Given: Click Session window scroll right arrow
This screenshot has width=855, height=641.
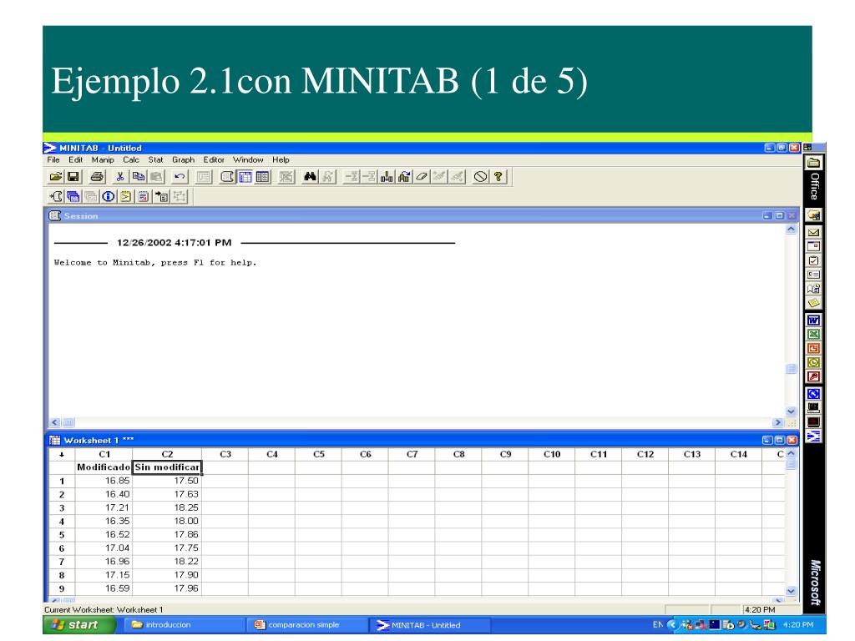Looking at the screenshot, I should tap(777, 422).
